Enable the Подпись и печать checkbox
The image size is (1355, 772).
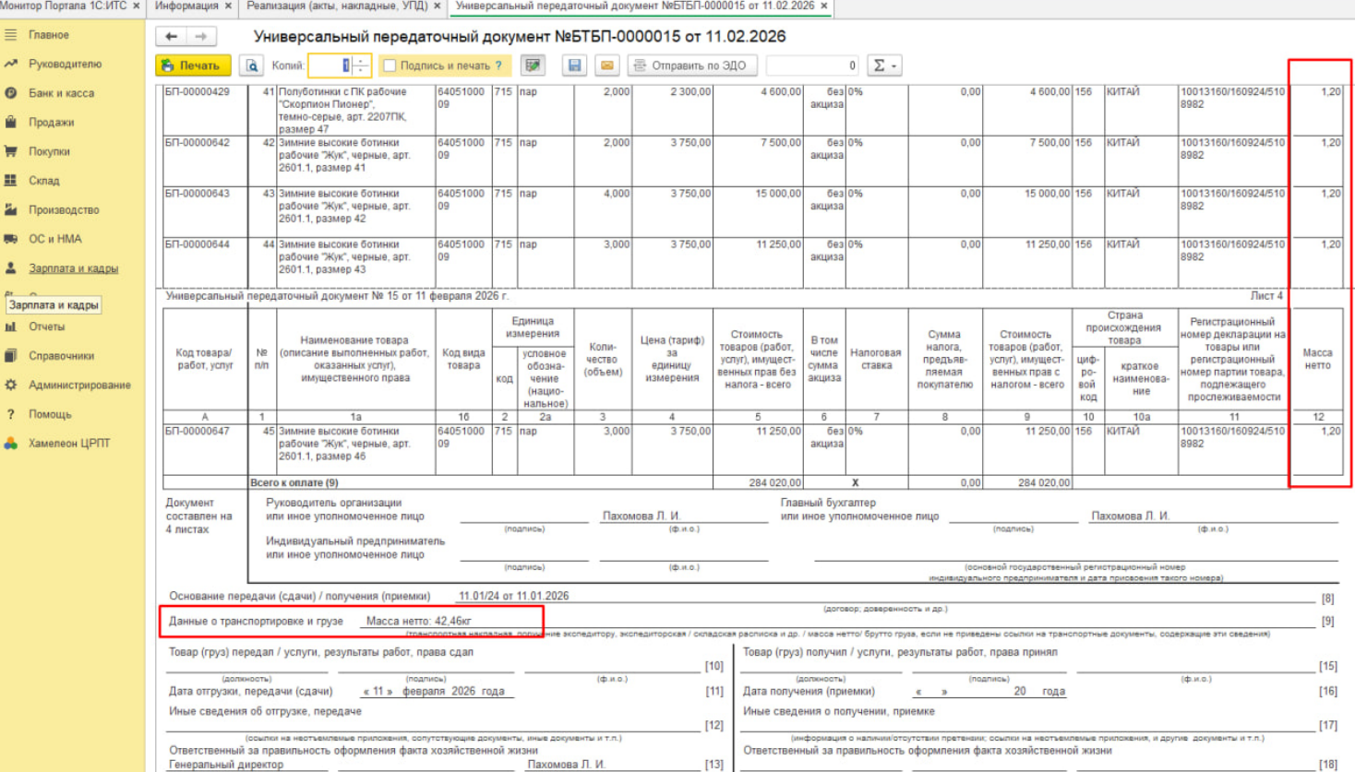[390, 65]
